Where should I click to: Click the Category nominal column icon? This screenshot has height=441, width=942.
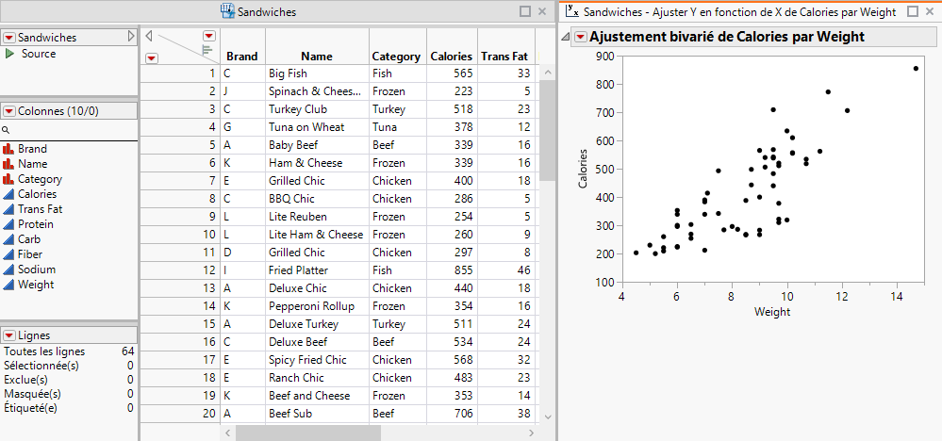[x=8, y=179]
